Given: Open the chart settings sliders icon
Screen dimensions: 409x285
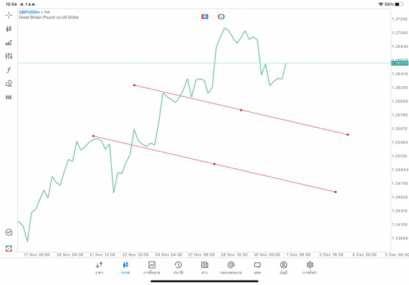Looking at the screenshot, I should 9,57.
